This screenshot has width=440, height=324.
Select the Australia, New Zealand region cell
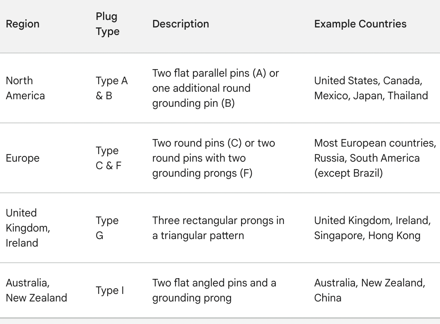coord(36,290)
